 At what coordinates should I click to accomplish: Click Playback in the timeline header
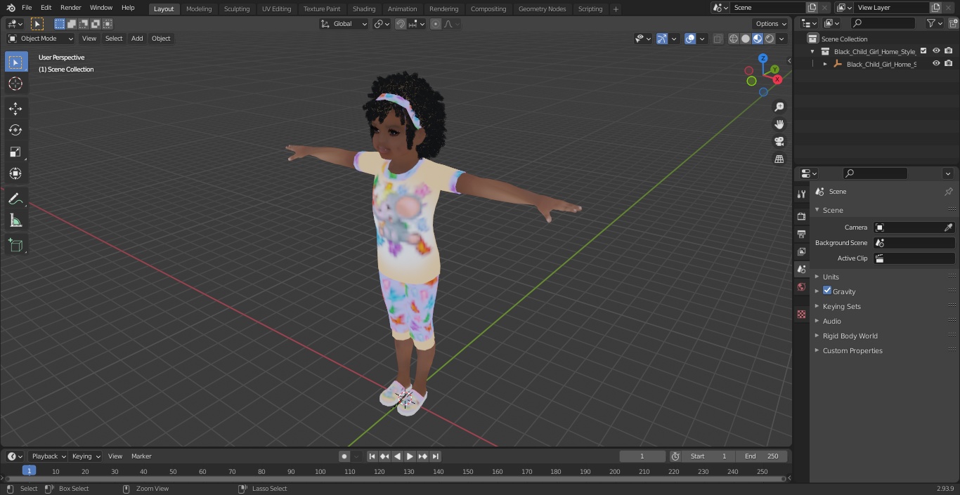click(48, 456)
